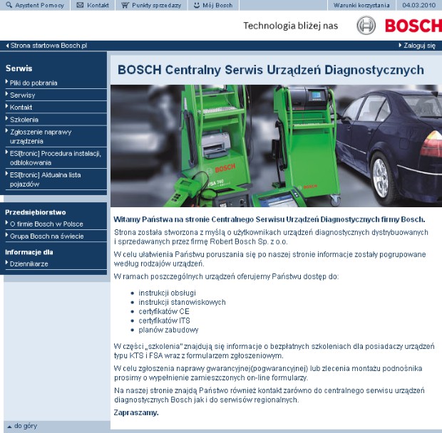The height and width of the screenshot is (433, 442).
Task: Click the round Bosch armature logo emblem
Action: [366, 26]
